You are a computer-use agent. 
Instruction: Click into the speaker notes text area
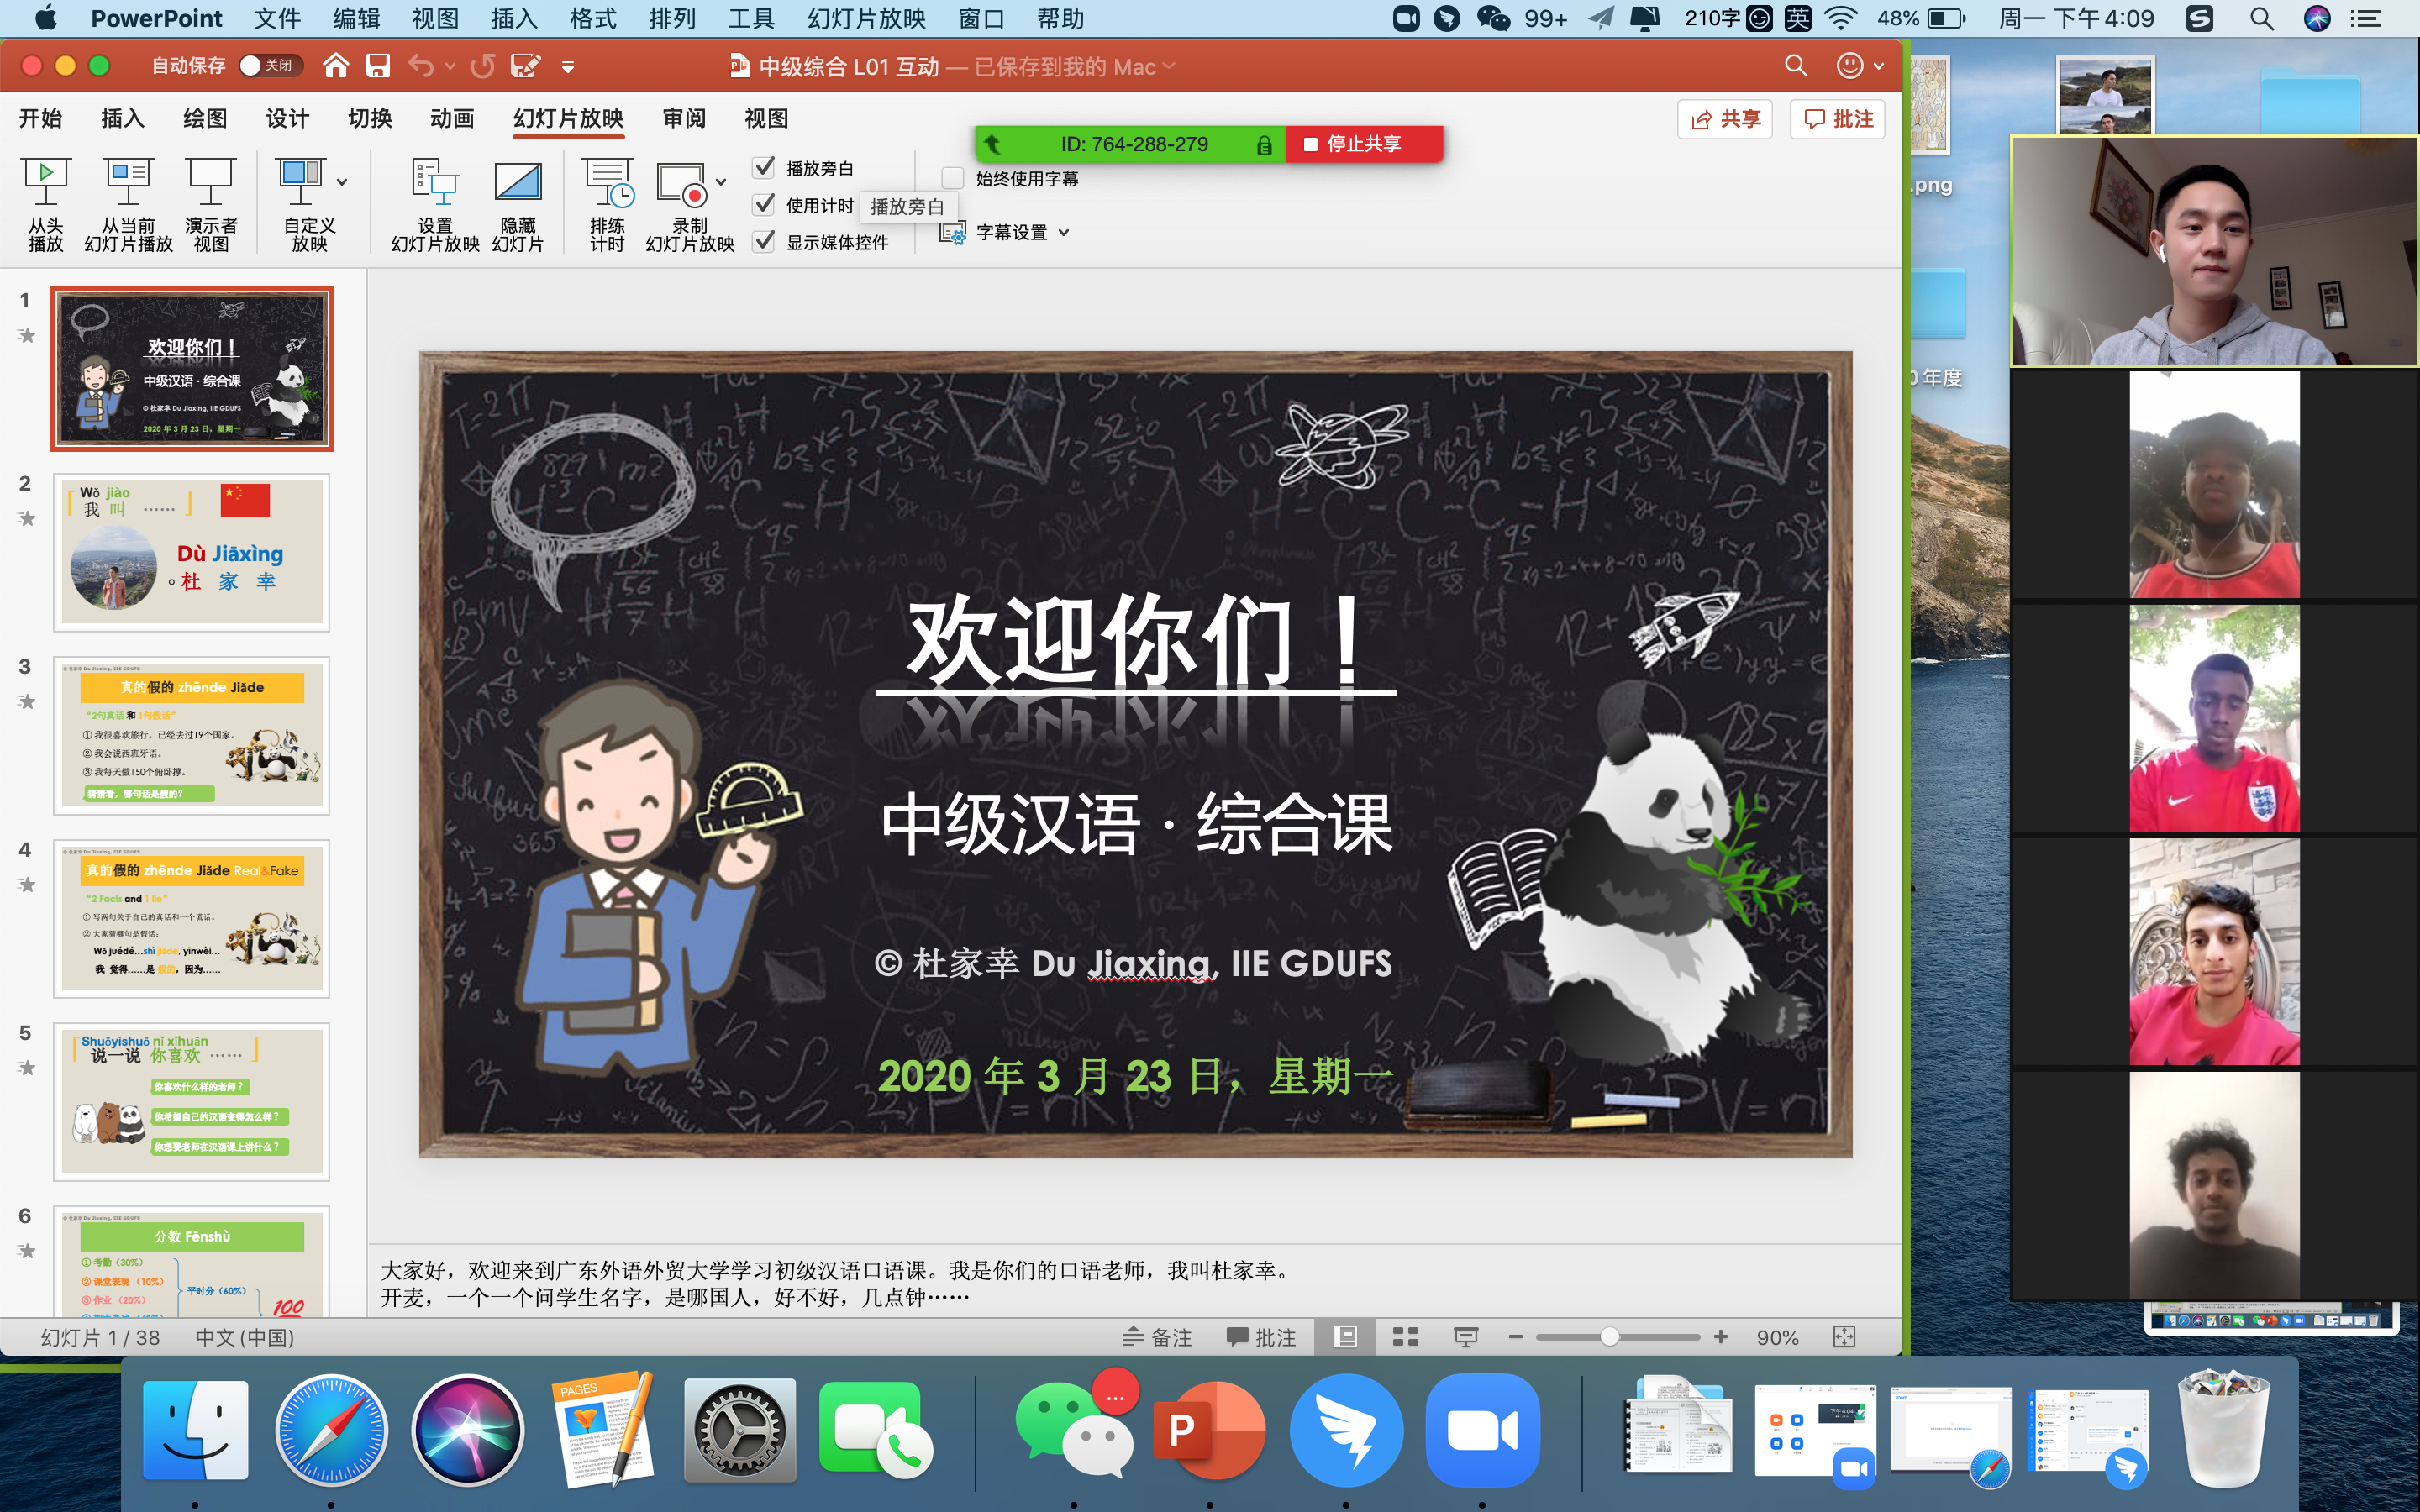(x=1134, y=1283)
